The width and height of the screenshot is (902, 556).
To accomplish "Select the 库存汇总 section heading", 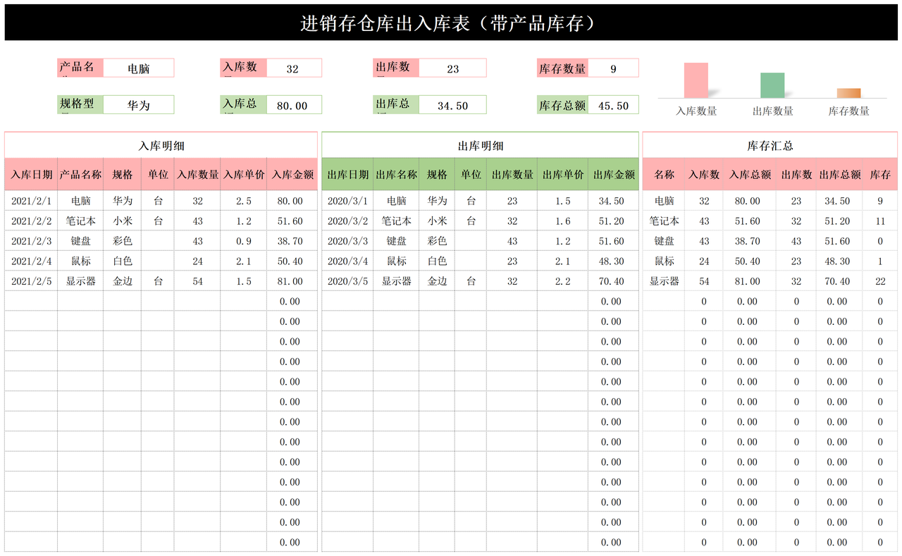I will [770, 146].
